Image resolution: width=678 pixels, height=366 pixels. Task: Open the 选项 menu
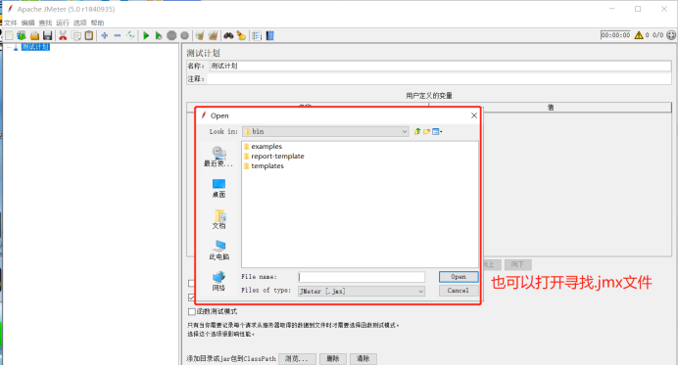coord(79,23)
